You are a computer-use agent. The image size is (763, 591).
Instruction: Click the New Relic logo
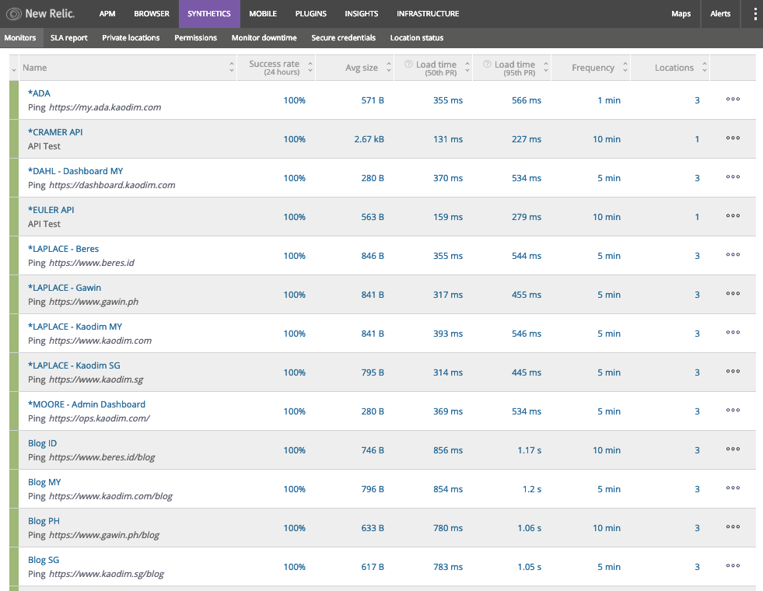40,14
